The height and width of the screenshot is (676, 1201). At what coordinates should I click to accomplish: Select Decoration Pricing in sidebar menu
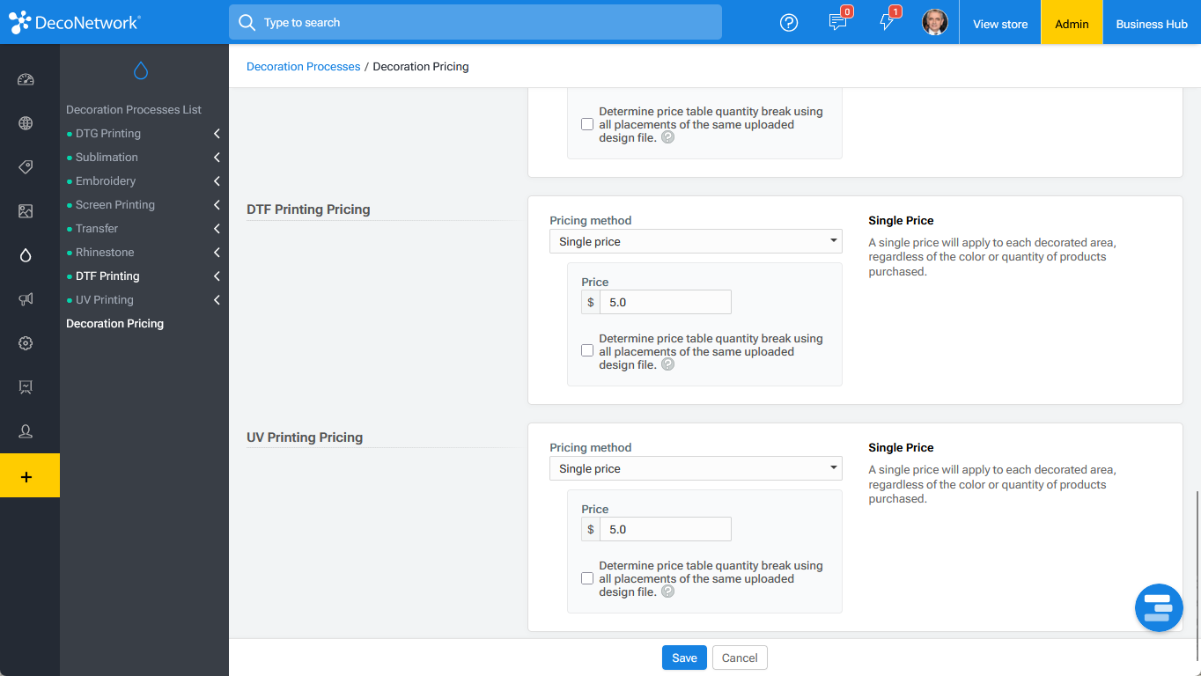tap(115, 324)
